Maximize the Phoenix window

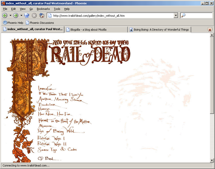coord(207,3)
